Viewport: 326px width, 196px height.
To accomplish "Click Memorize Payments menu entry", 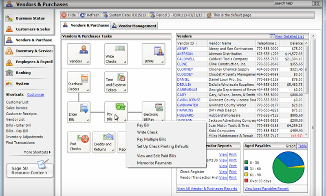I will (x=154, y=163).
